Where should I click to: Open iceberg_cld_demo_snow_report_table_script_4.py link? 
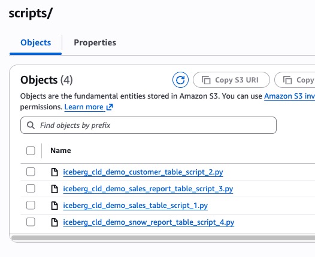tap(149, 222)
